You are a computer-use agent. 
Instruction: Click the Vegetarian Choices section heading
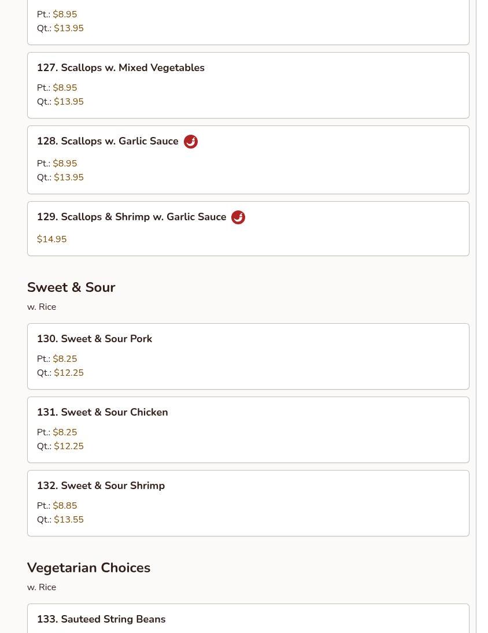pos(88,568)
